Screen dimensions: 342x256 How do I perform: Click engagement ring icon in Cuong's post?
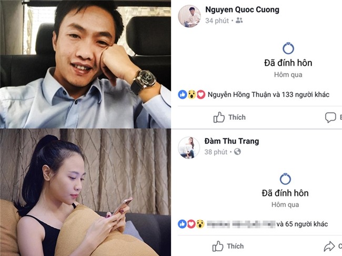[288, 48]
